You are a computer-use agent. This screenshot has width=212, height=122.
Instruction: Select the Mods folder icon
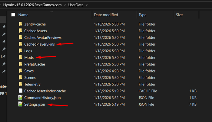point(20,57)
